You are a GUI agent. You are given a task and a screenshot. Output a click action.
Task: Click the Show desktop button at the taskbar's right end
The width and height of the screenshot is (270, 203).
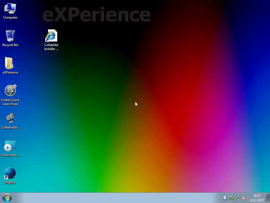click(x=268, y=198)
